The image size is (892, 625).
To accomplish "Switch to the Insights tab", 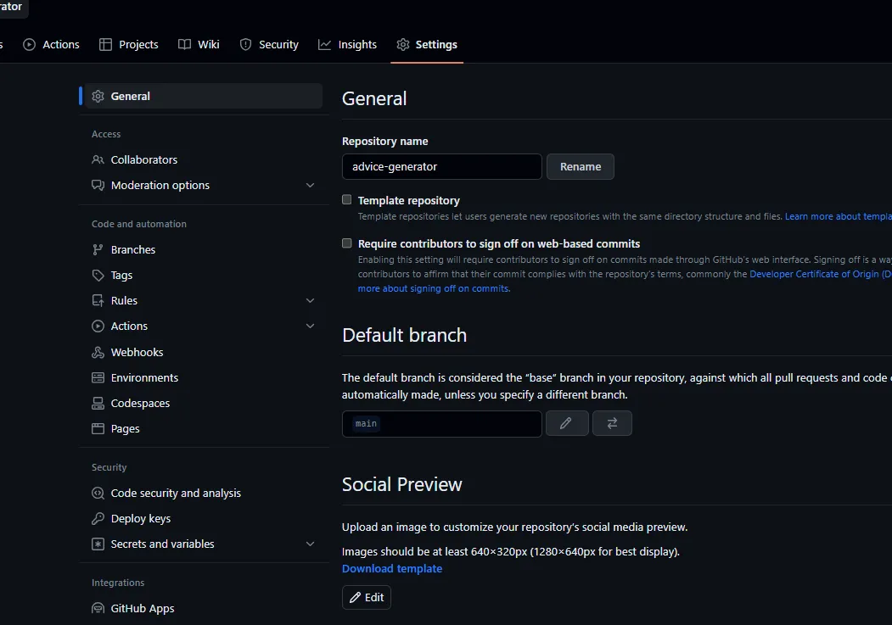I will [348, 44].
